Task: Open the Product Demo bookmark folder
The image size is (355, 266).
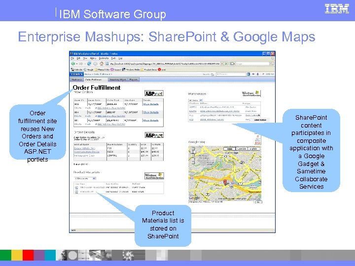Action: click(149, 69)
